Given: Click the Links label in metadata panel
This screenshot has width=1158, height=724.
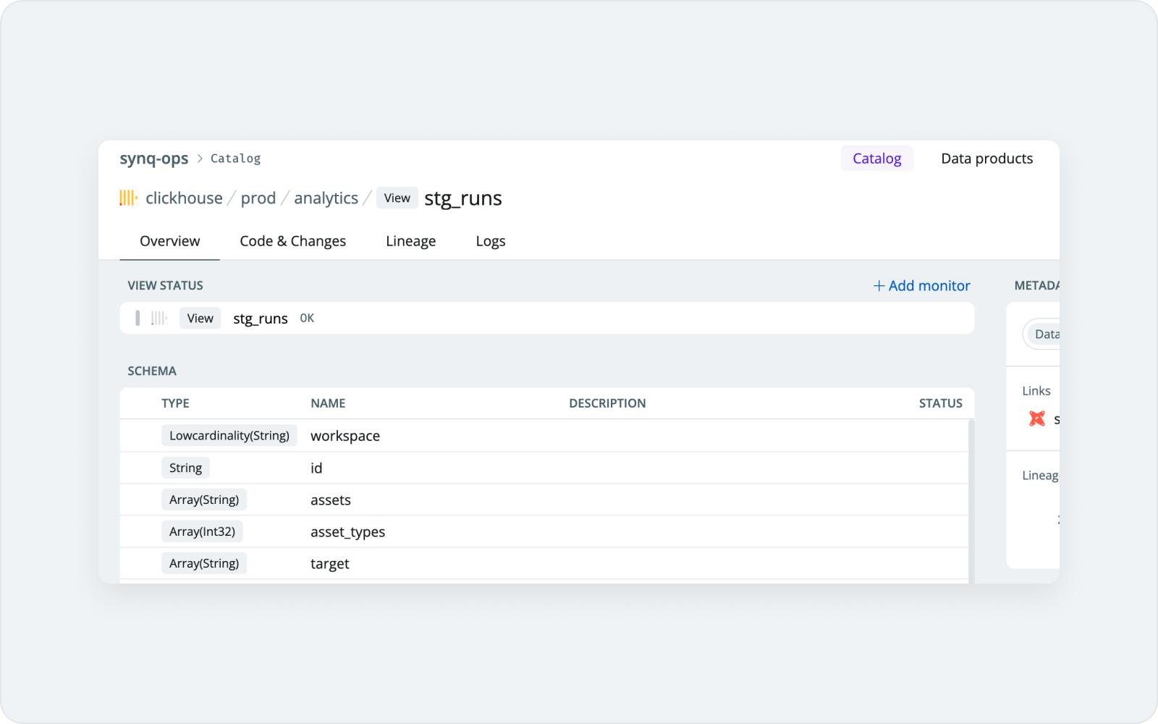Looking at the screenshot, I should tap(1036, 391).
